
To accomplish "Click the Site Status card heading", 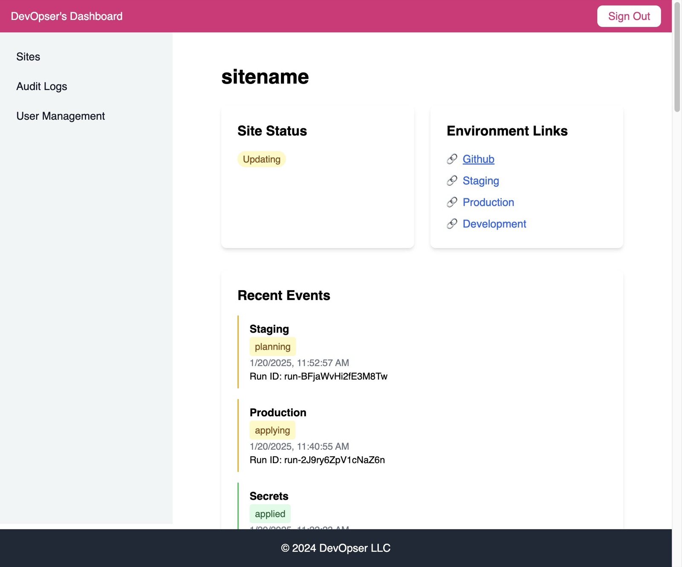I will pyautogui.click(x=272, y=131).
